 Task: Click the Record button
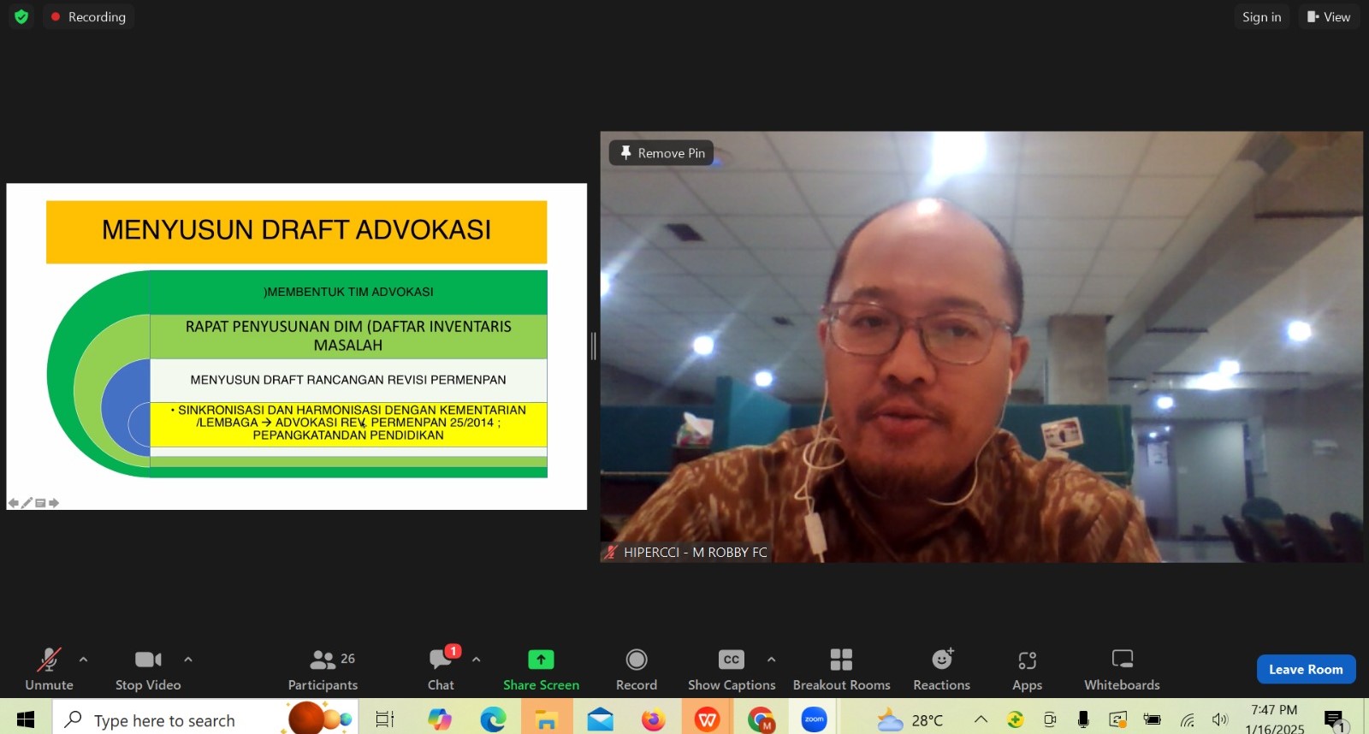(x=637, y=669)
